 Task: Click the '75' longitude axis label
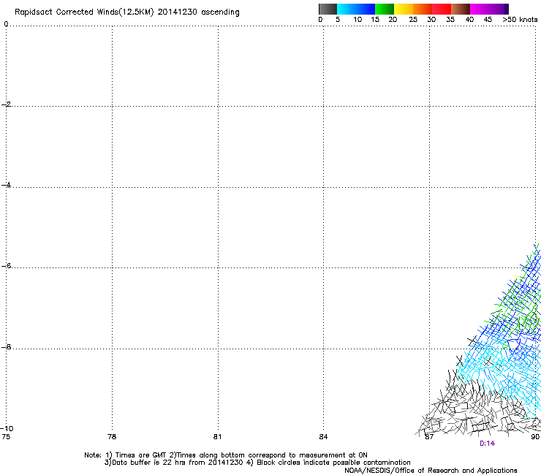[6, 437]
